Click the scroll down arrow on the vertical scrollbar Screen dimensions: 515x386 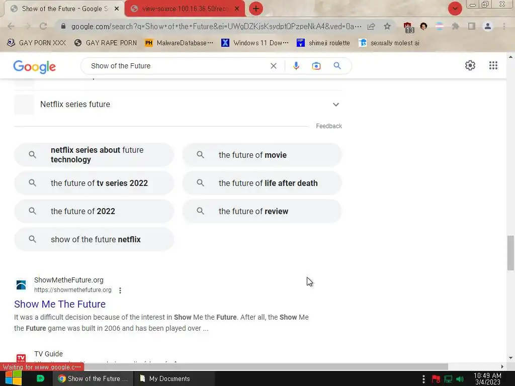(510, 358)
